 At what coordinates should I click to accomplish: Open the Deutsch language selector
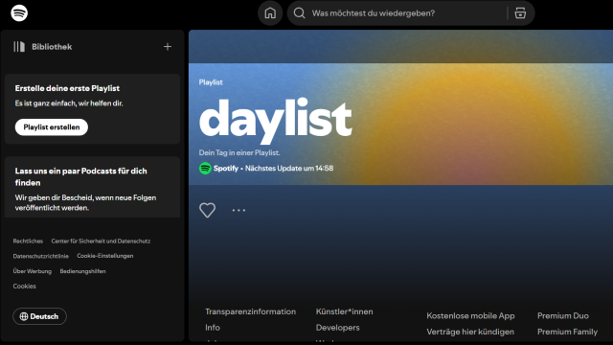tap(39, 316)
